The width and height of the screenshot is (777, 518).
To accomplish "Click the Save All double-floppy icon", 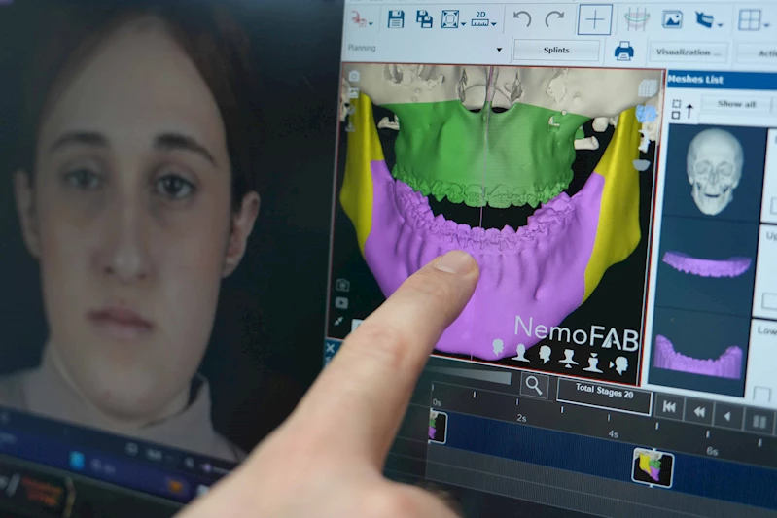I will click(x=424, y=19).
